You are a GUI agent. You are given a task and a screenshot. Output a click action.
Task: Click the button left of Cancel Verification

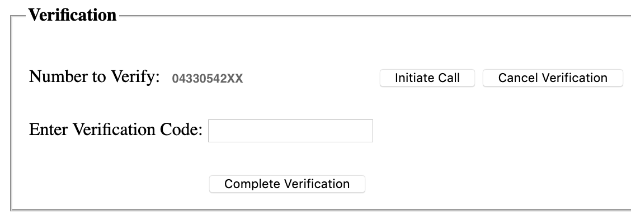[x=427, y=78]
